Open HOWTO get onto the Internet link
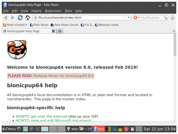178x134 pixels. tap(42, 116)
